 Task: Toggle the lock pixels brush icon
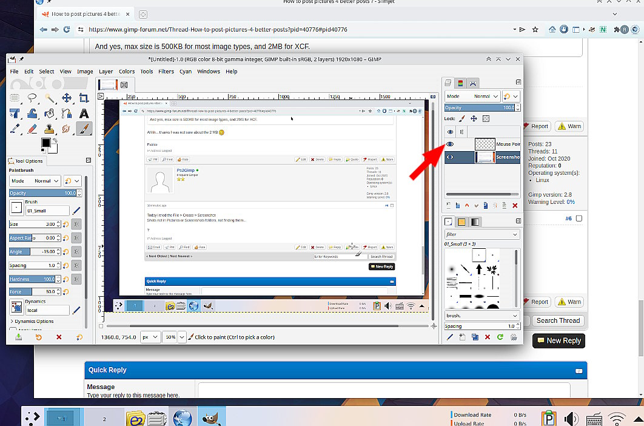pyautogui.click(x=461, y=118)
